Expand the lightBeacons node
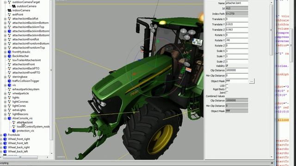The height and width of the screenshot is (166, 296). tap(5, 114)
